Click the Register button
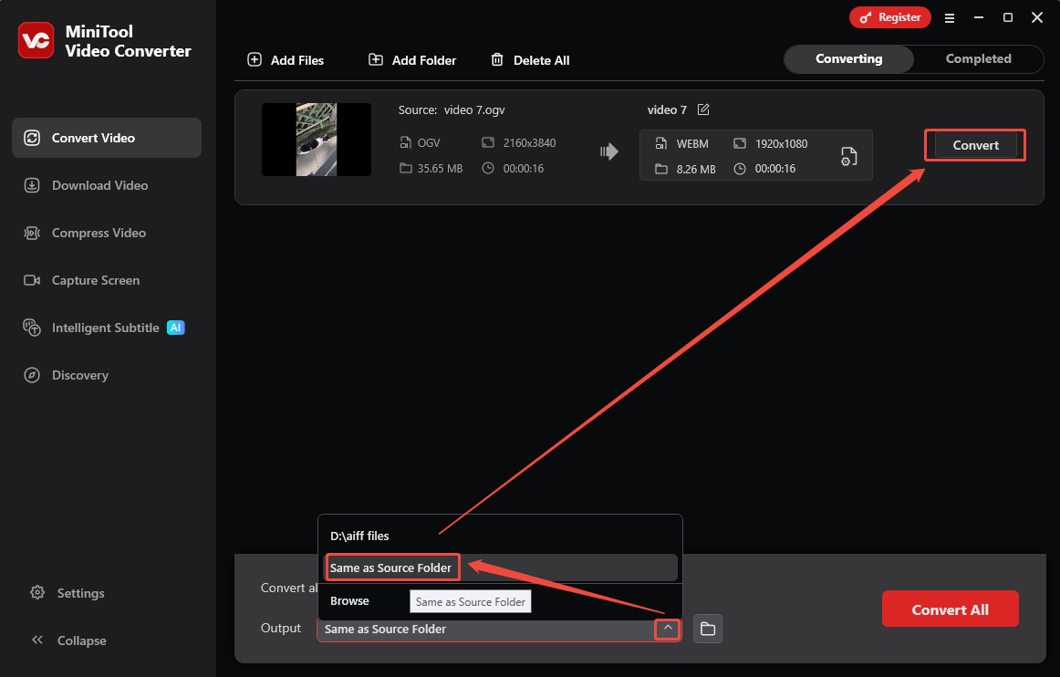The width and height of the screenshot is (1060, 677). pos(889,16)
